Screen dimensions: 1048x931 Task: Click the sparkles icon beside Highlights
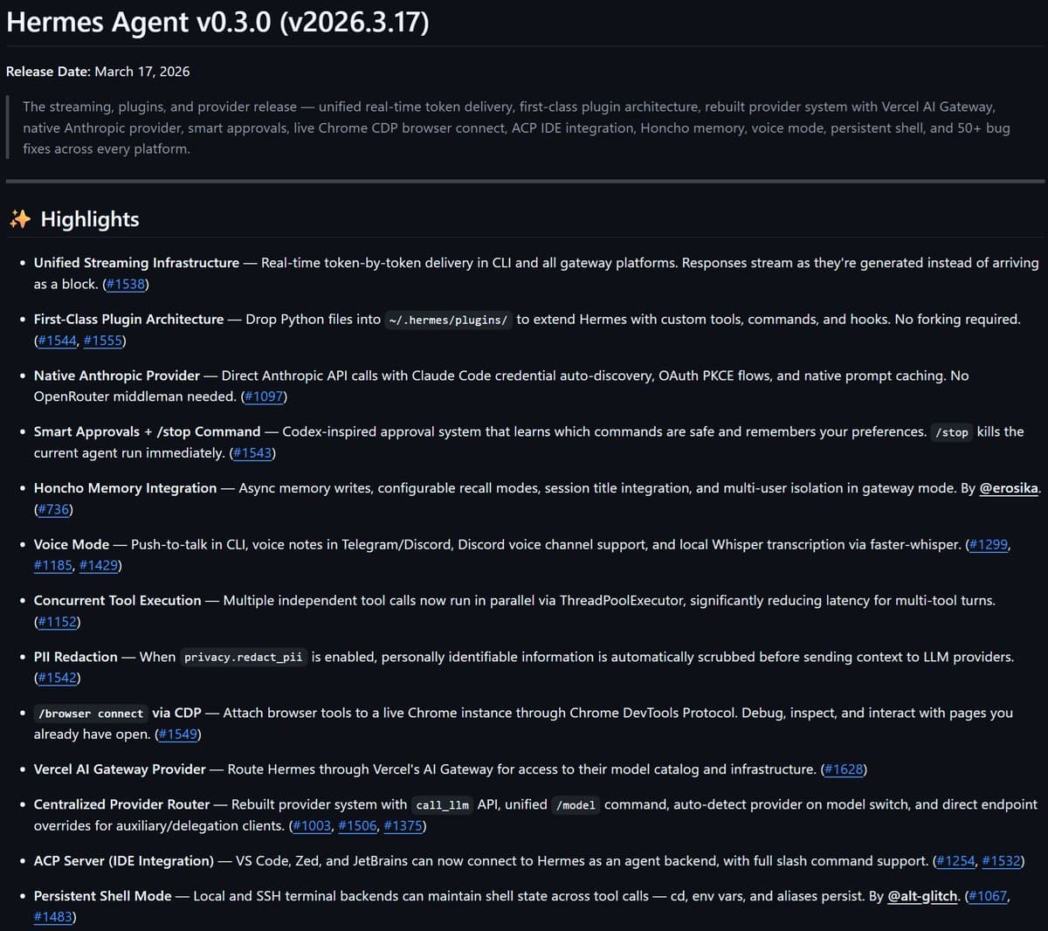(x=19, y=219)
